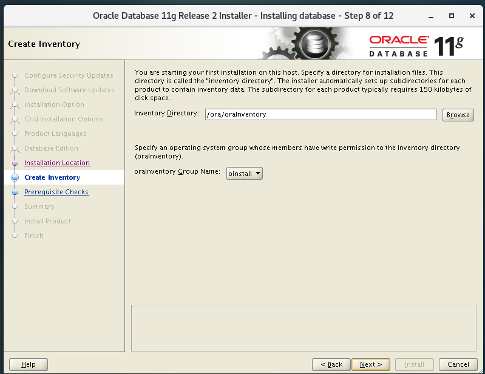Minimize the installer window
Screen dimensions: 485x374
pos(431,16)
